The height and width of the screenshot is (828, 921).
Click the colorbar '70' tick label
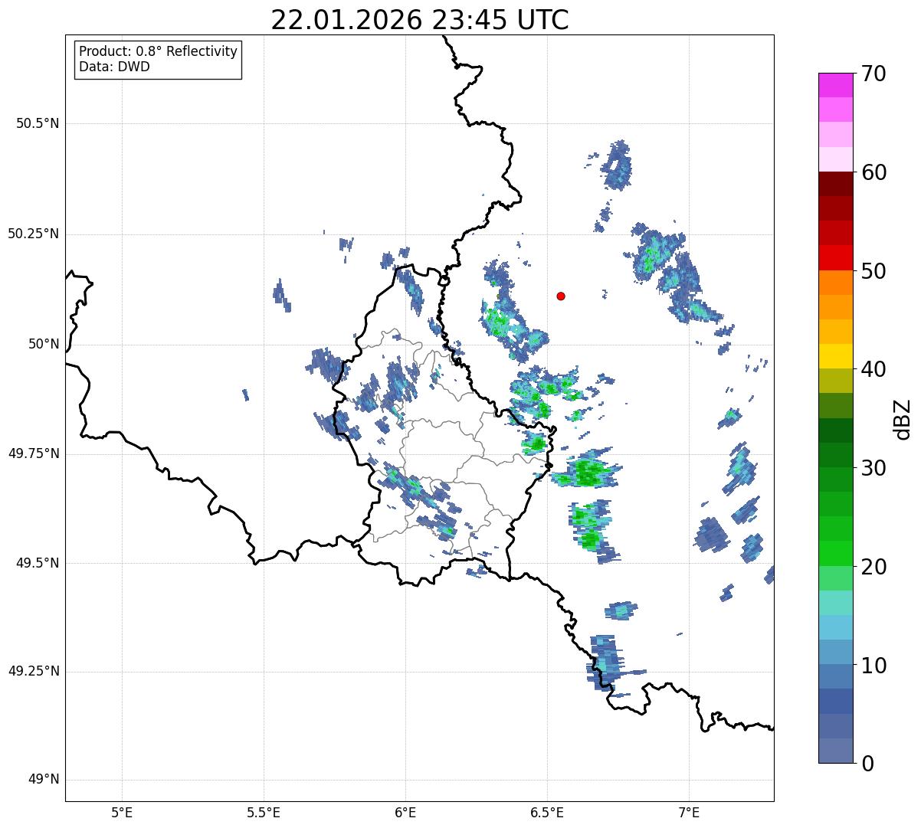coord(873,74)
